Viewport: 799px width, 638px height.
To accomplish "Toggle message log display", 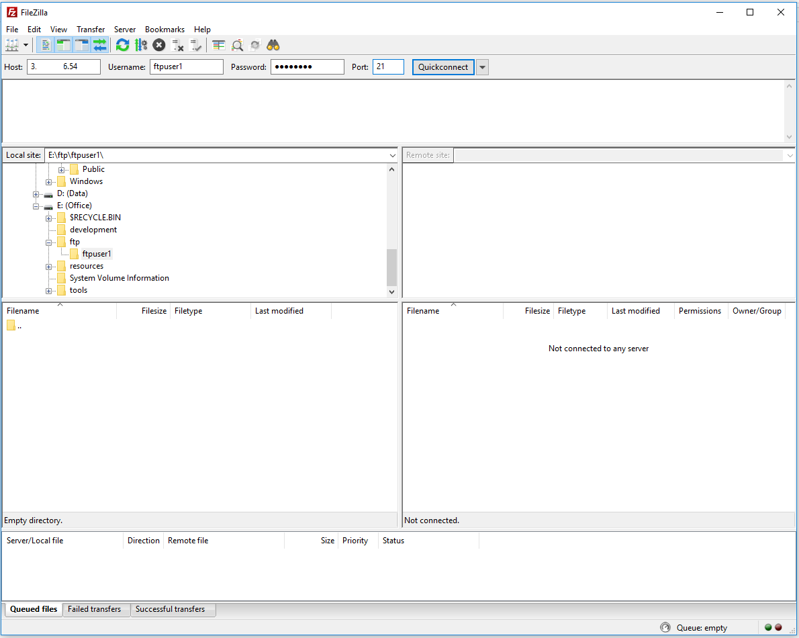I will pos(46,46).
